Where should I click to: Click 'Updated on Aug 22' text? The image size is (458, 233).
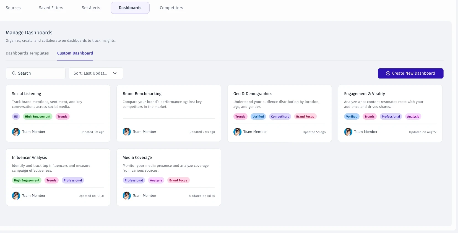click(423, 132)
